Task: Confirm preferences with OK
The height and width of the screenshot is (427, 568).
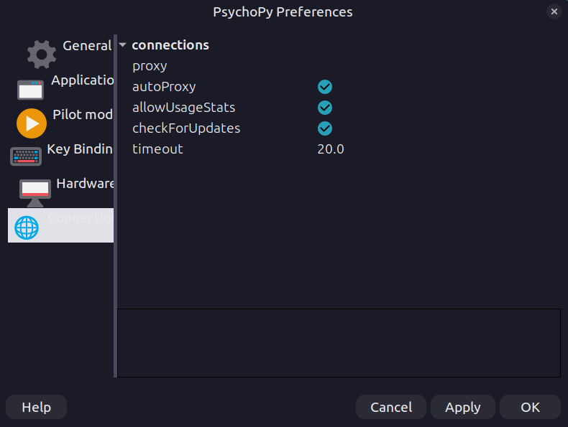Action: 530,407
